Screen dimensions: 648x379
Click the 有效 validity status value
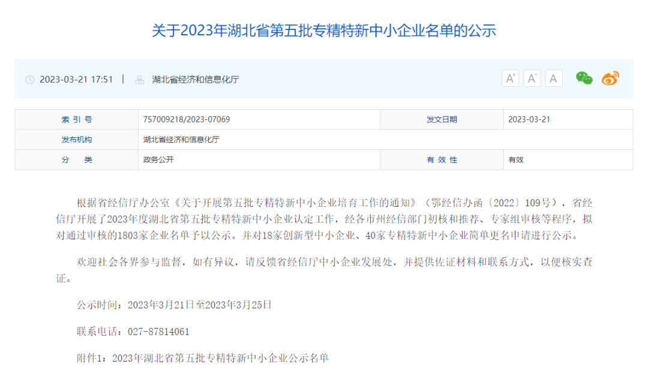[x=516, y=160]
